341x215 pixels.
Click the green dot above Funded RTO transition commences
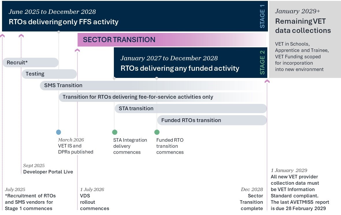click(x=157, y=132)
